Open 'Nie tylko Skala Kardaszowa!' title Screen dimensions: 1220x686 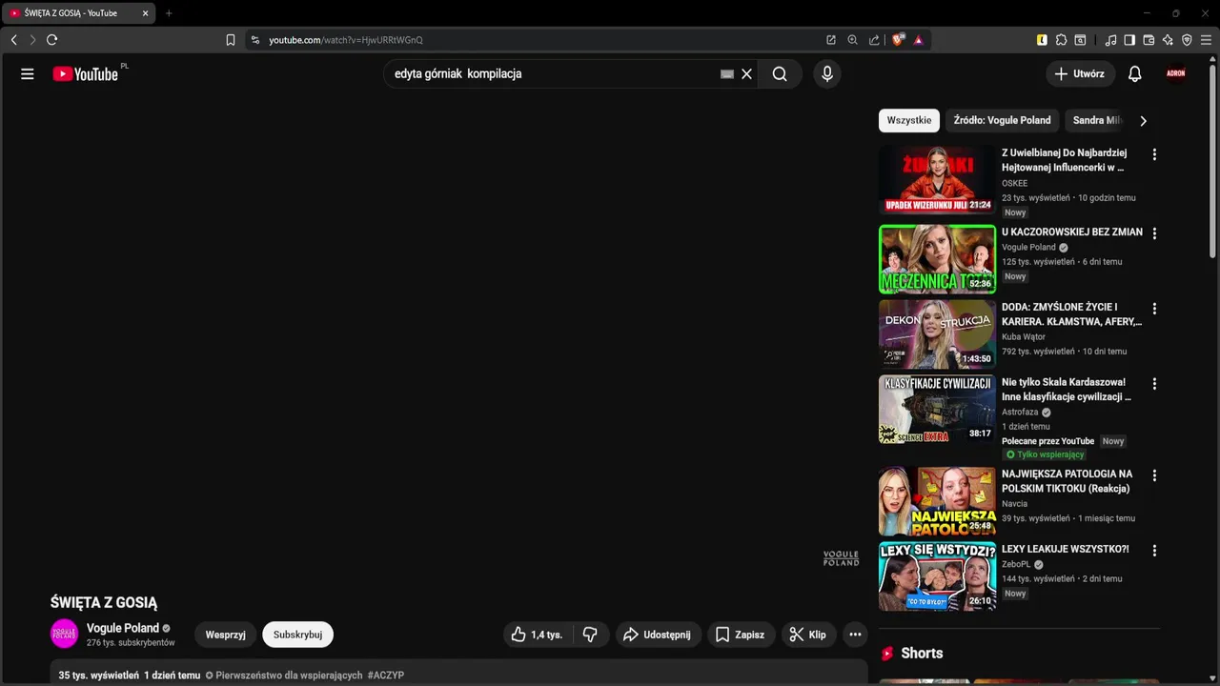coord(1067,390)
